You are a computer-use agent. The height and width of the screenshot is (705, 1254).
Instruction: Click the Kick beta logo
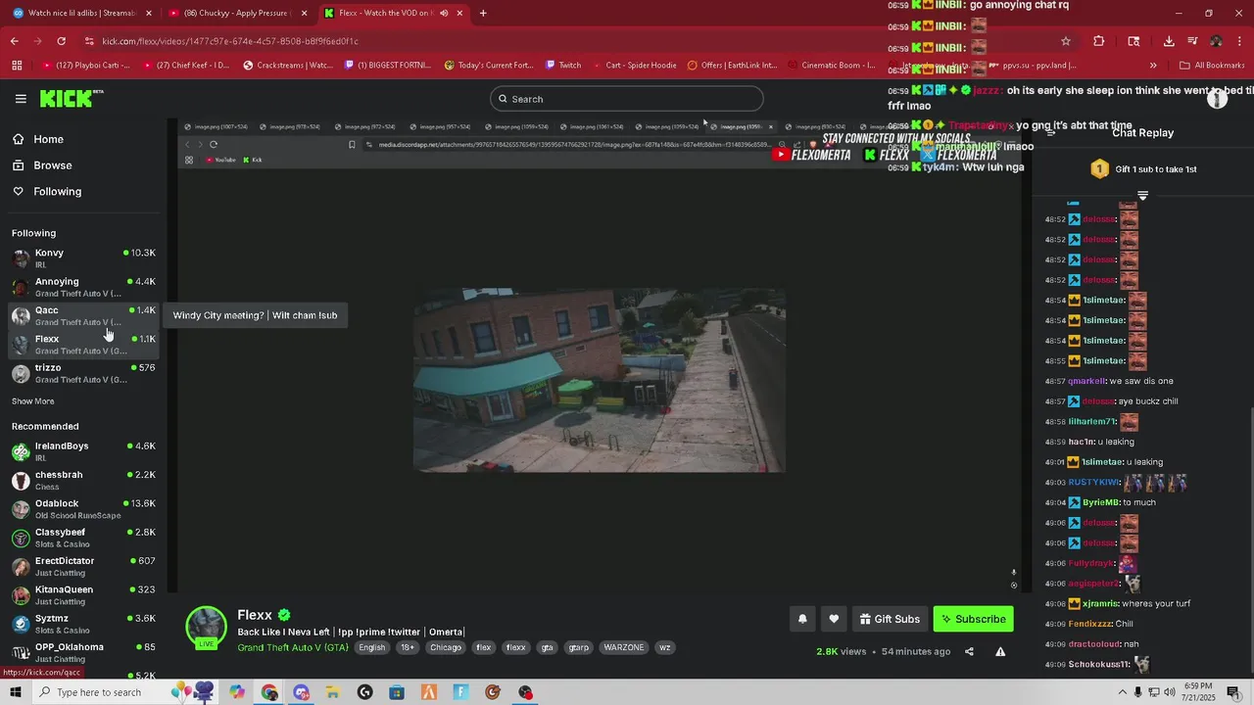(x=72, y=98)
